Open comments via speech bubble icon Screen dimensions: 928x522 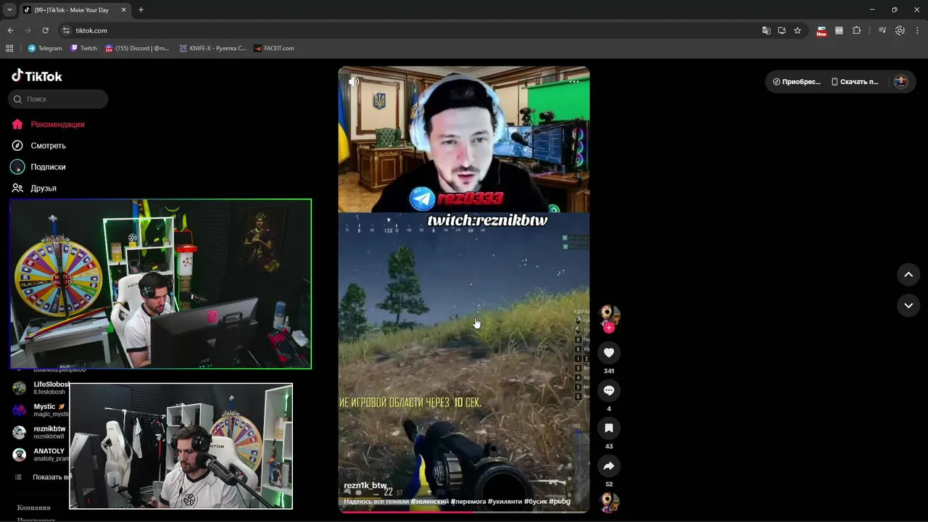[x=609, y=391]
